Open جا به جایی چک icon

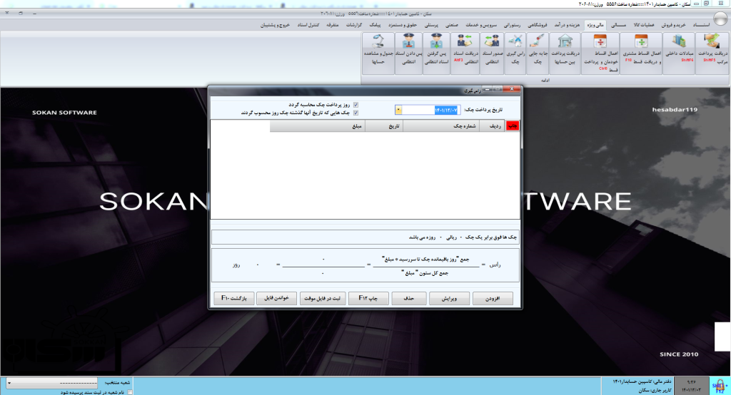click(x=538, y=53)
